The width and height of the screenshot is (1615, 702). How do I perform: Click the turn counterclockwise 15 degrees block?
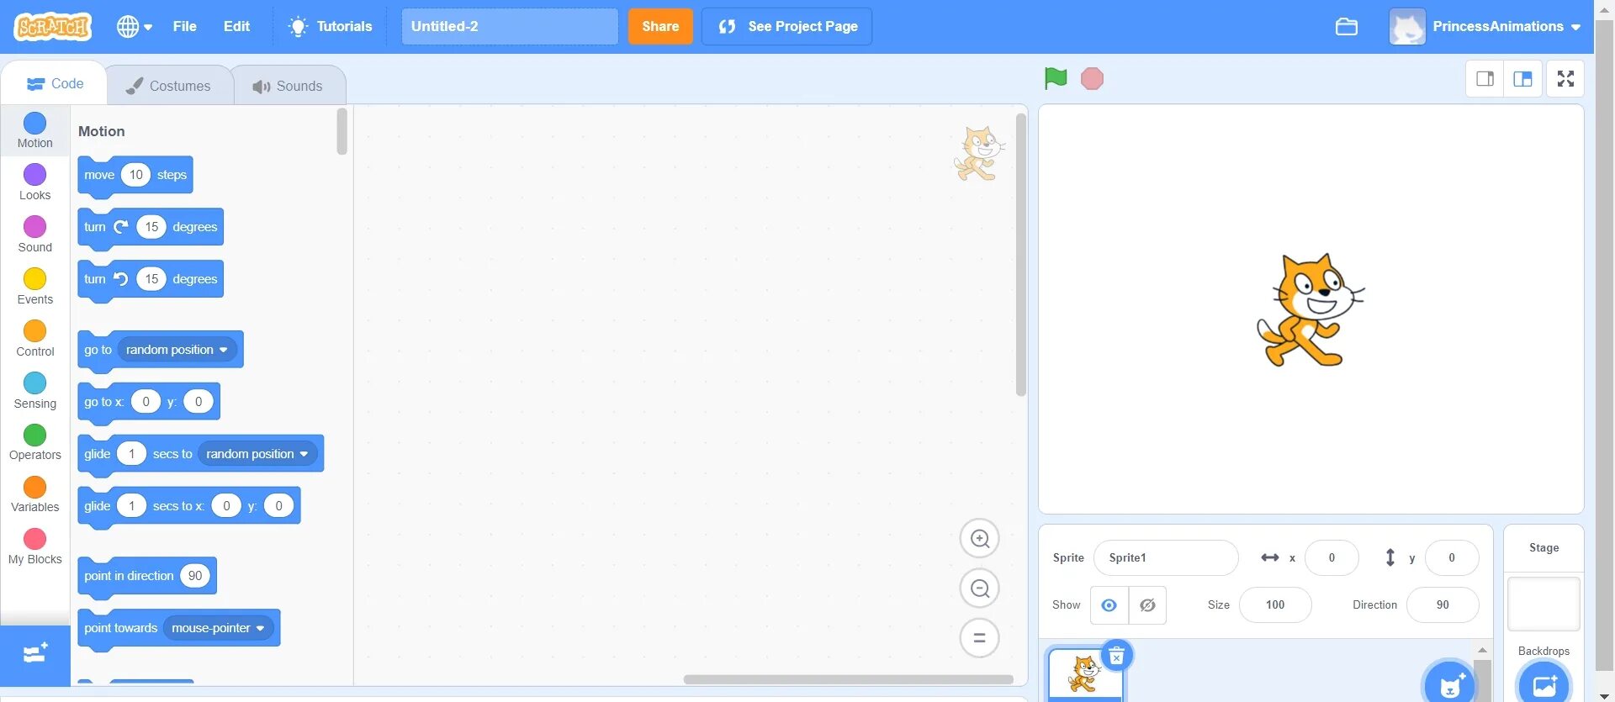click(151, 280)
